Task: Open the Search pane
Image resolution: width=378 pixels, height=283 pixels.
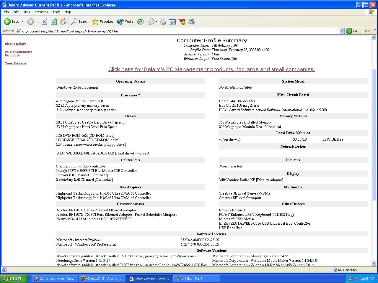Action: click(80, 22)
